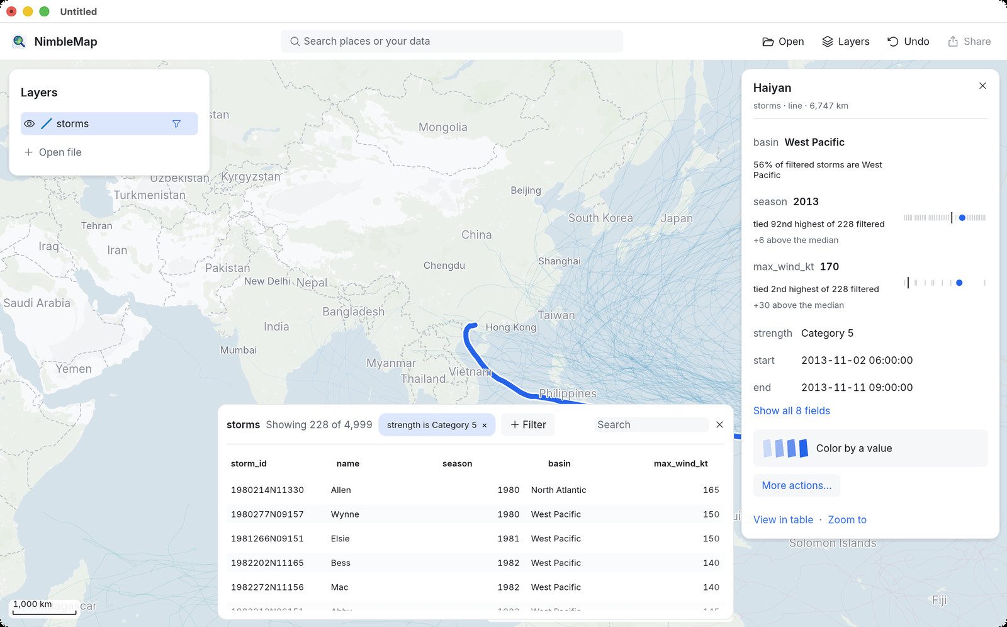Click Open file in Layers panel
Screen dimensions: 1007x627
click(x=53, y=152)
